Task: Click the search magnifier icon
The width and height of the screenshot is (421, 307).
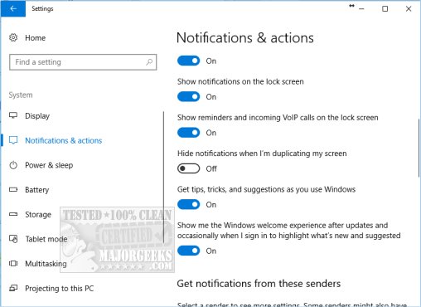Action: pos(149,62)
